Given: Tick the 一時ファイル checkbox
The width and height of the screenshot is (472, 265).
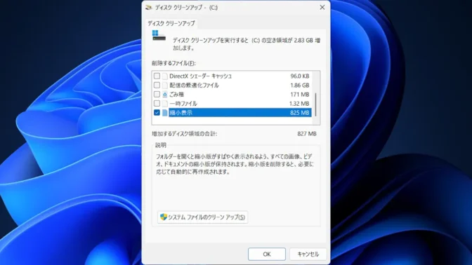Looking at the screenshot, I should coord(157,103).
